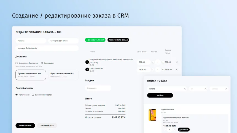Viewport: 237px width, 133px height.
Task: Delete the Куртка Moncler item using X icon
Action: [x=177, y=69]
